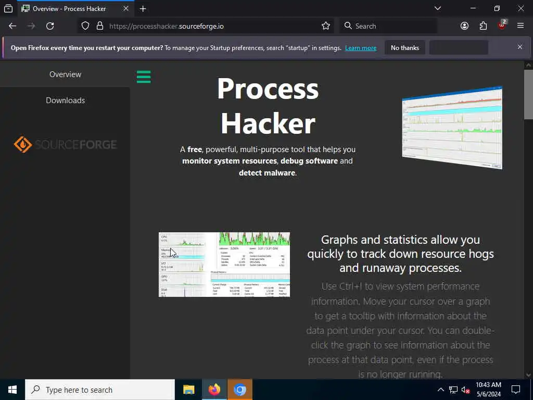The height and width of the screenshot is (400, 533).
Task: Click the blank button beside No thanks
Action: [459, 47]
